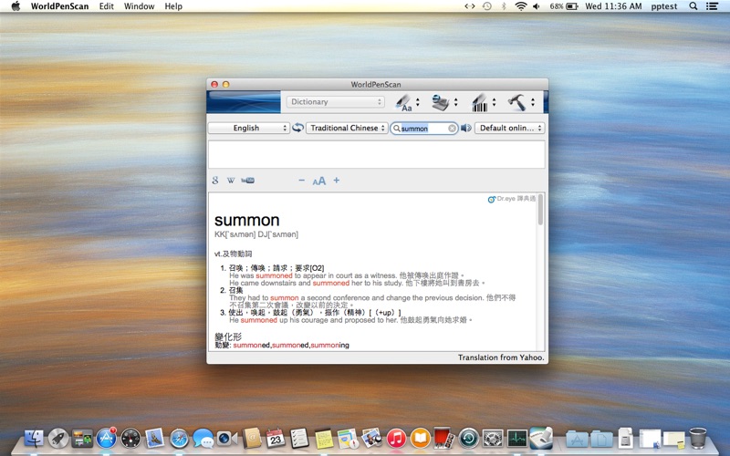The image size is (730, 456).
Task: Click the online translation scanner icon
Action: (x=441, y=102)
